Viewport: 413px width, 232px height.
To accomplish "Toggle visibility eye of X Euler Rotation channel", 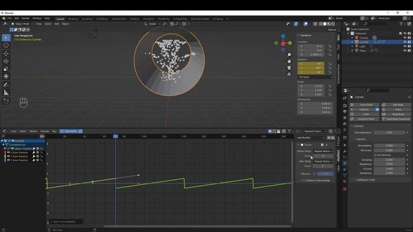I will point(8,152).
